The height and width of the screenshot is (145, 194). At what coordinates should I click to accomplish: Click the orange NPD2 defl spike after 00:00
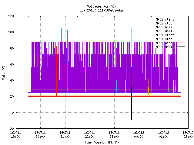pos(149,87)
